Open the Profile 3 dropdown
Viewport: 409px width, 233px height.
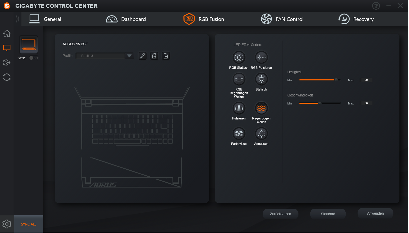tap(105, 56)
